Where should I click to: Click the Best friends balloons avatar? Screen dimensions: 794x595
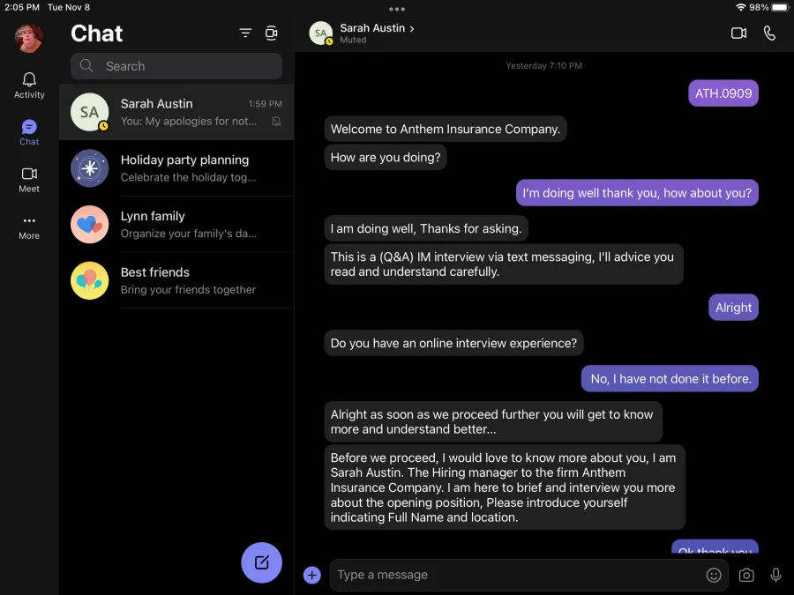(x=90, y=280)
